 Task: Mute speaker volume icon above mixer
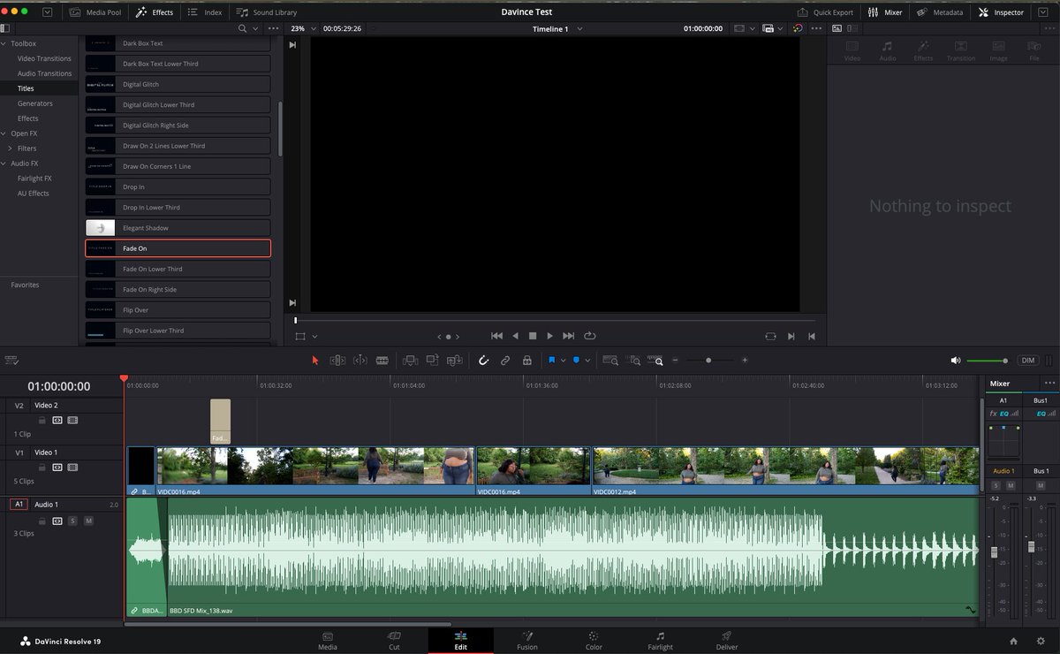(955, 361)
